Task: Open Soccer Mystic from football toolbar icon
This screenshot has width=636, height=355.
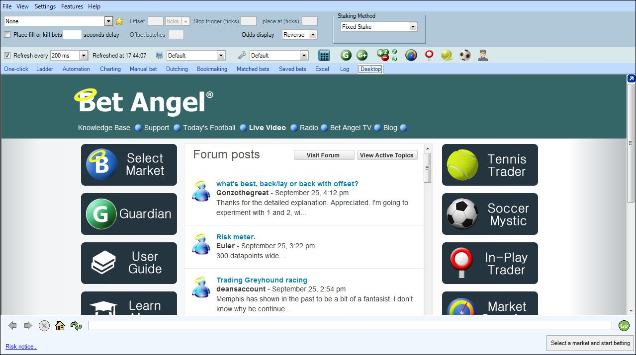Action: 465,55
